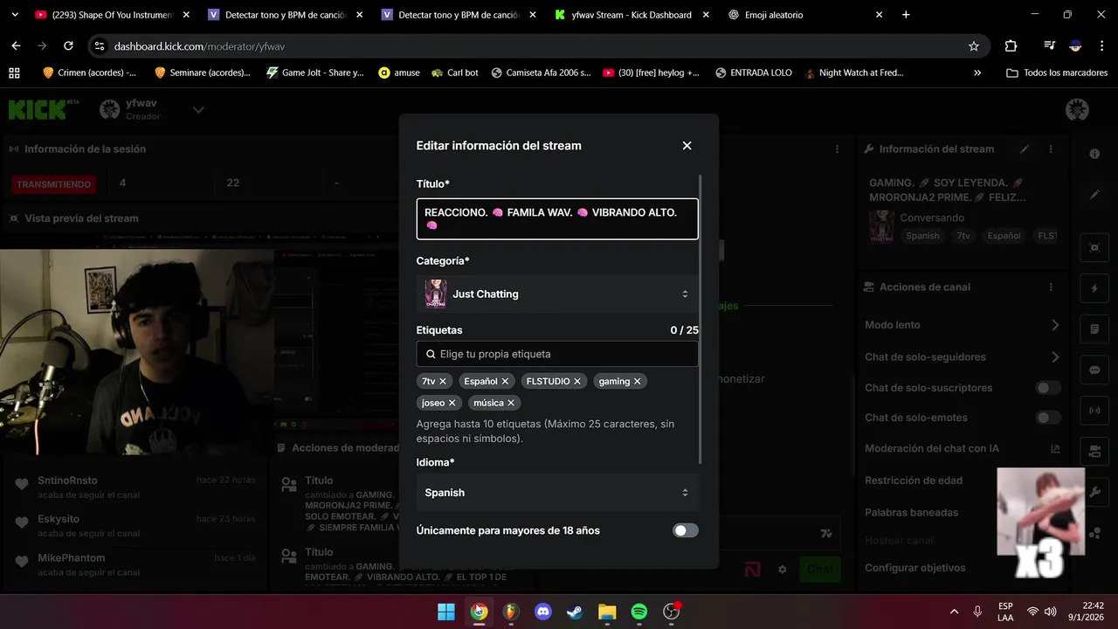The width and height of the screenshot is (1118, 629).
Task: Click the Spanish tag in stream info
Action: tap(922, 236)
